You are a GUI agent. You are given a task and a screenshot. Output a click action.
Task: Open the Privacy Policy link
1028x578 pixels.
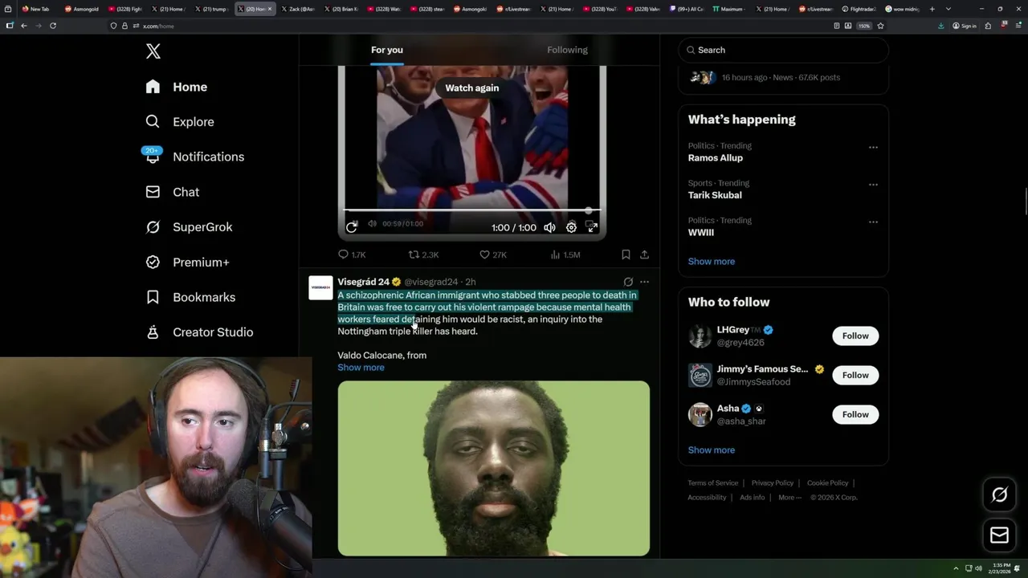pos(772,483)
